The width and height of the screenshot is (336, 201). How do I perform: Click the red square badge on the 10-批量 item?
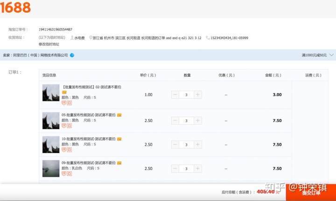69,149
